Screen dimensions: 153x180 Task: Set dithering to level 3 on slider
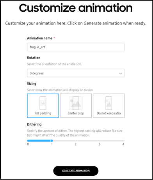pyautogui.click(x=100, y=141)
